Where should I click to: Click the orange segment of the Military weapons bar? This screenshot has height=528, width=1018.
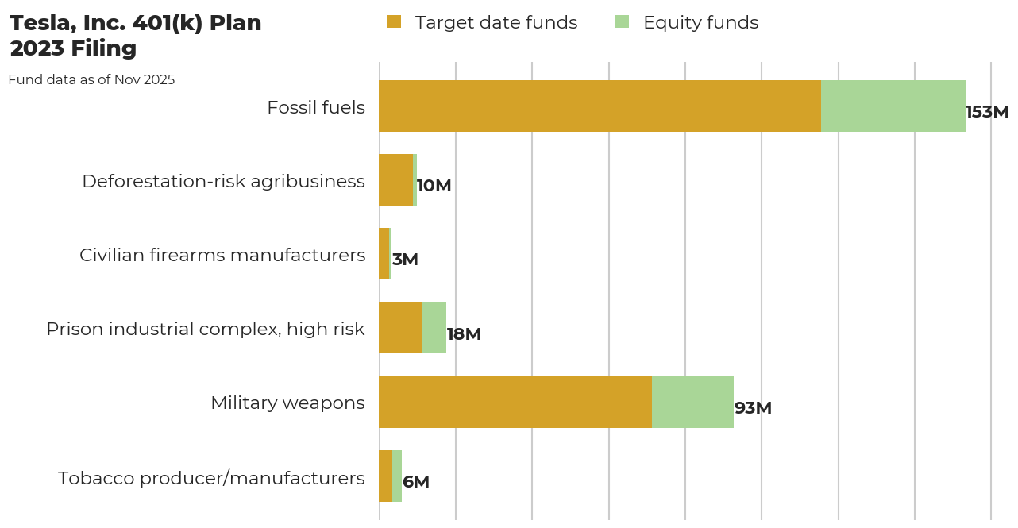point(516,403)
